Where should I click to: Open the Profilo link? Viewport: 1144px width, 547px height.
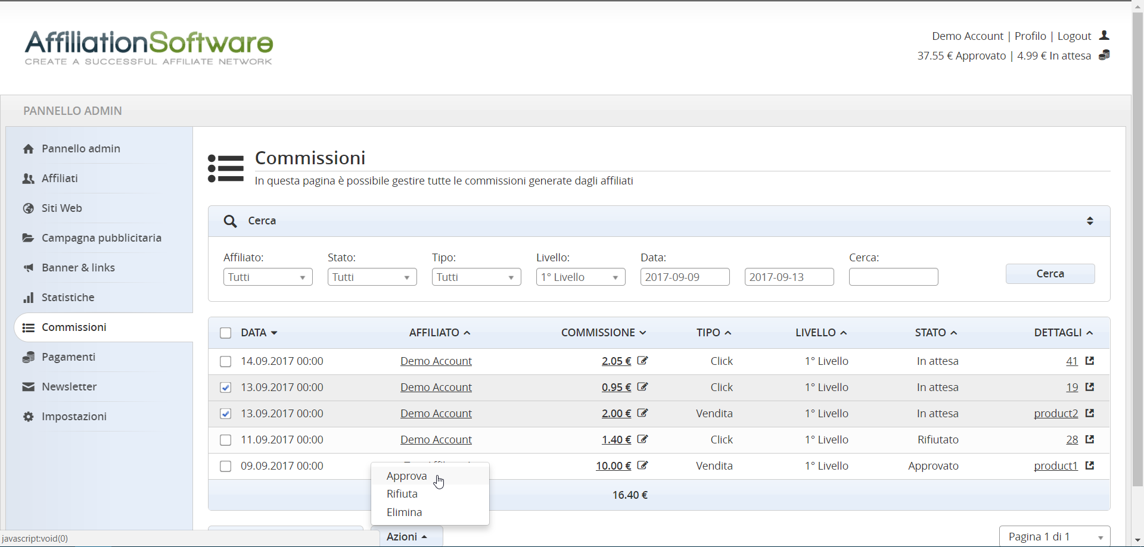(x=1030, y=36)
